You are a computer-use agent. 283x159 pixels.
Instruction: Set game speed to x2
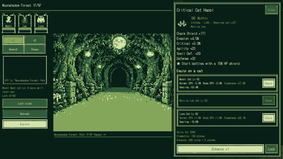(x=35, y=40)
